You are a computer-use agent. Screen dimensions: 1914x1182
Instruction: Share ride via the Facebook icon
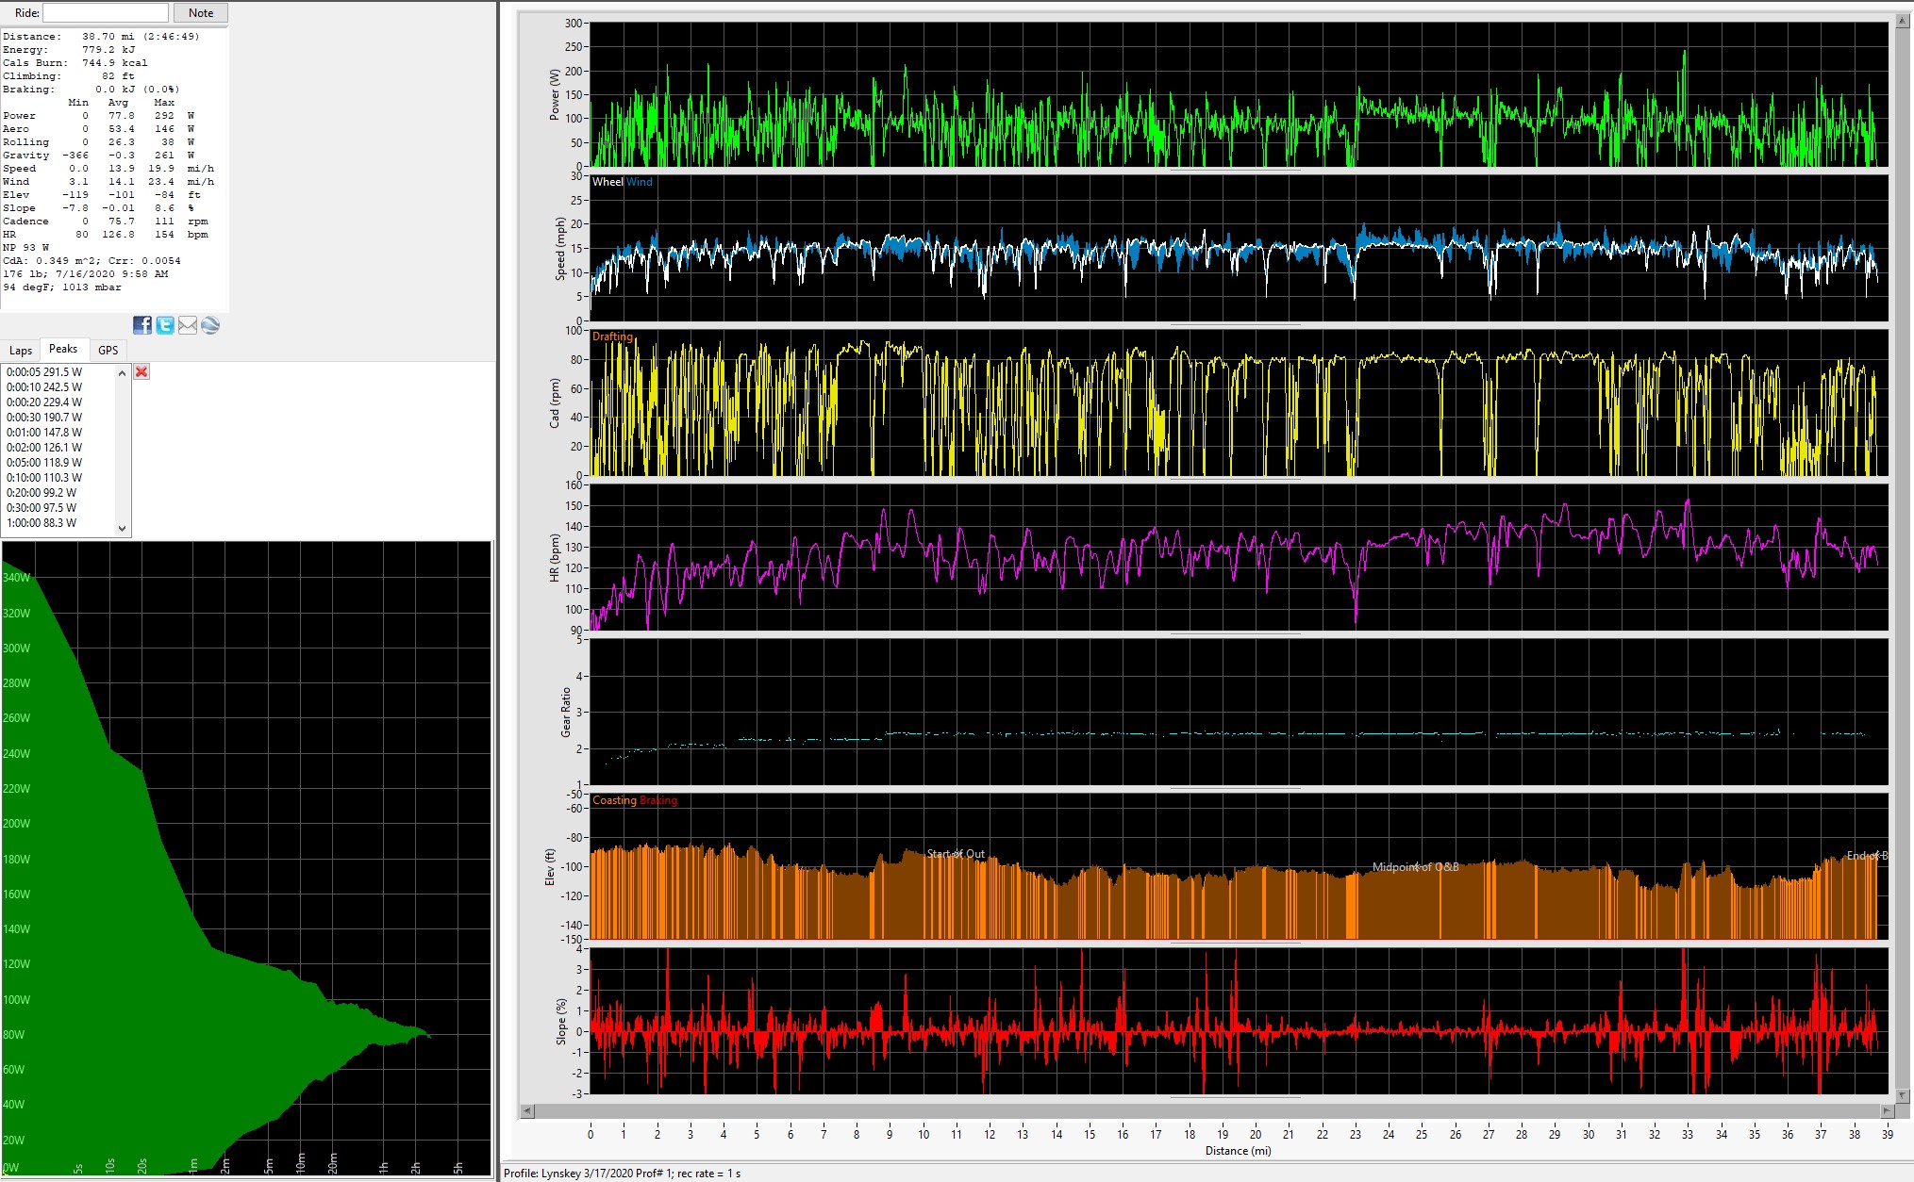(142, 325)
